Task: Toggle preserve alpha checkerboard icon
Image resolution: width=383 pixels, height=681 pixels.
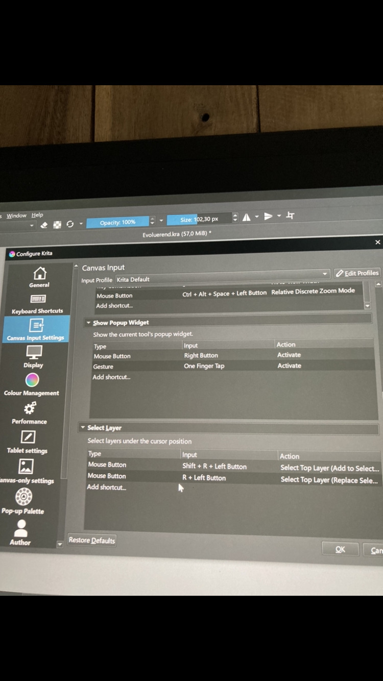Action: point(57,225)
